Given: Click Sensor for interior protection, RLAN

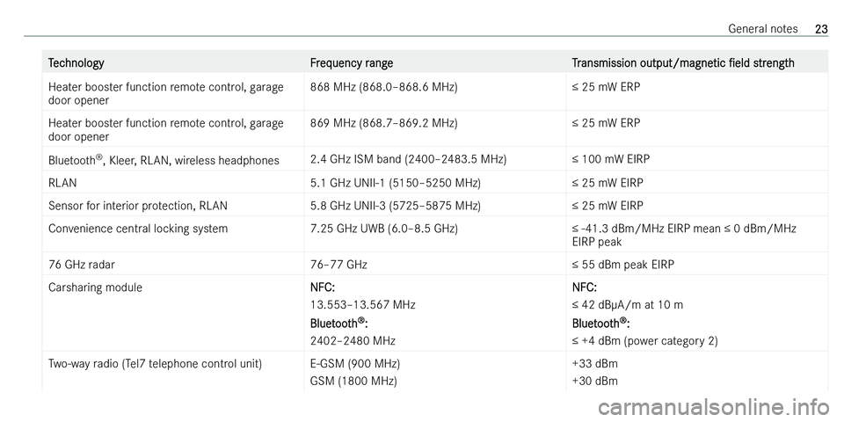Looking at the screenshot, I should (x=138, y=206).
